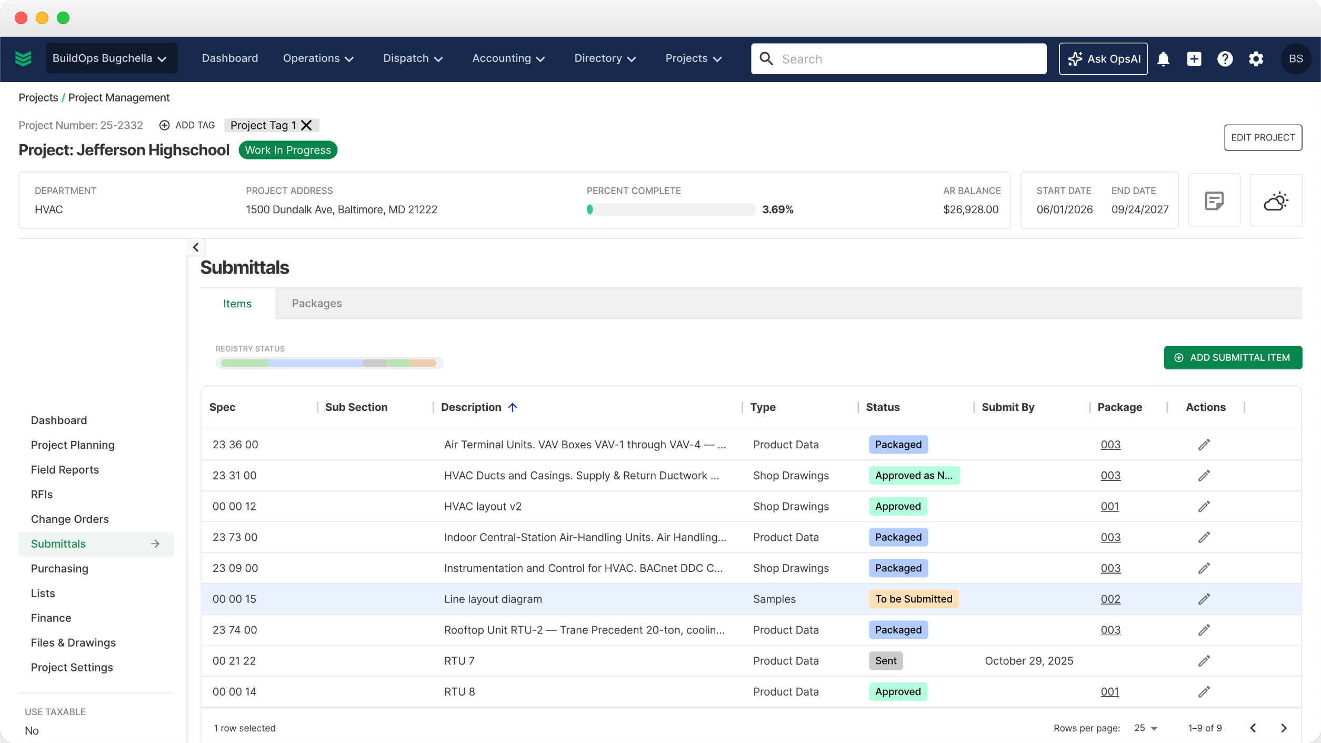Click the Add Tag button
Viewport: 1321px width, 743px height.
[187, 125]
